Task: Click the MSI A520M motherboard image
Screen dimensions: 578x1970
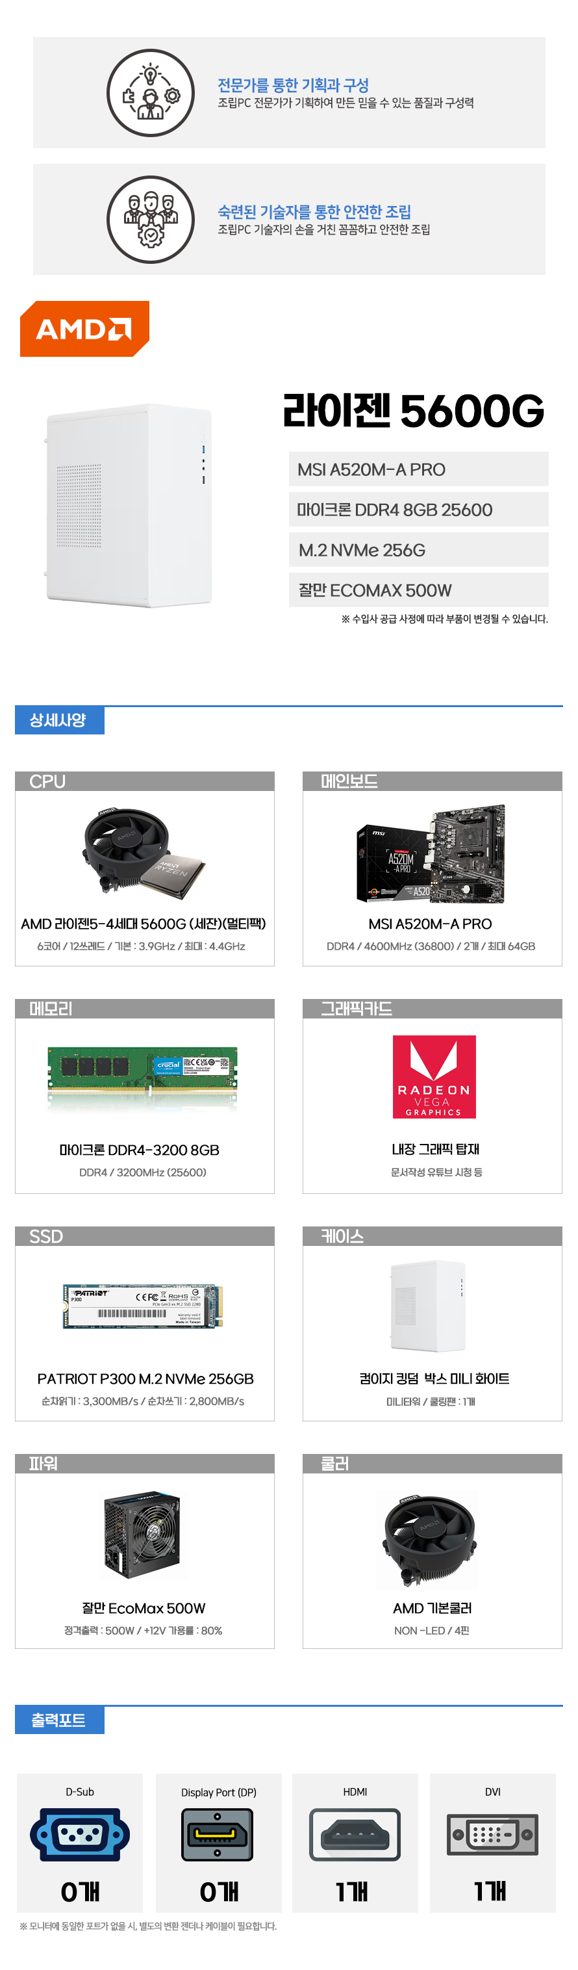Action: click(x=431, y=853)
